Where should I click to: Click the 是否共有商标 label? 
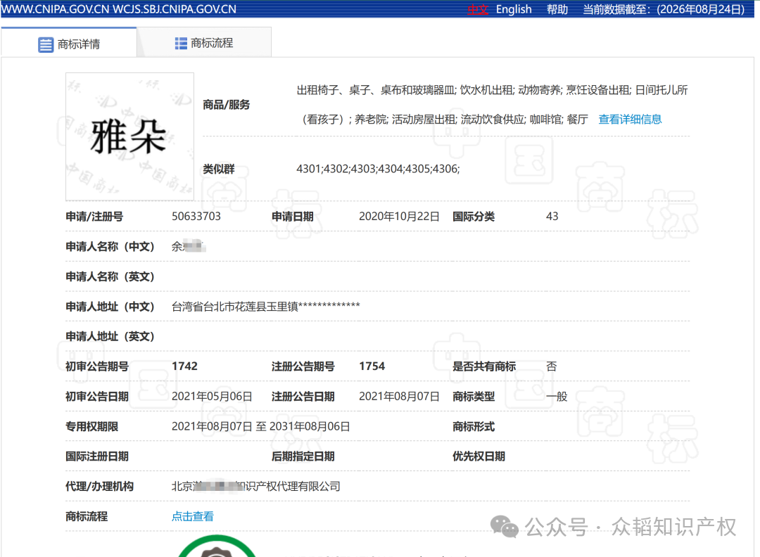(x=483, y=366)
